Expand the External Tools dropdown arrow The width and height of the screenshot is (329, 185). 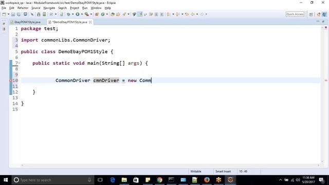(91, 14)
